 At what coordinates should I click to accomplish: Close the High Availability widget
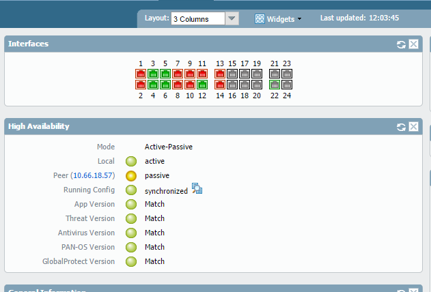(414, 126)
